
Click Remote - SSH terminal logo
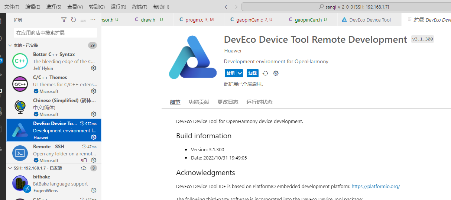(20, 153)
